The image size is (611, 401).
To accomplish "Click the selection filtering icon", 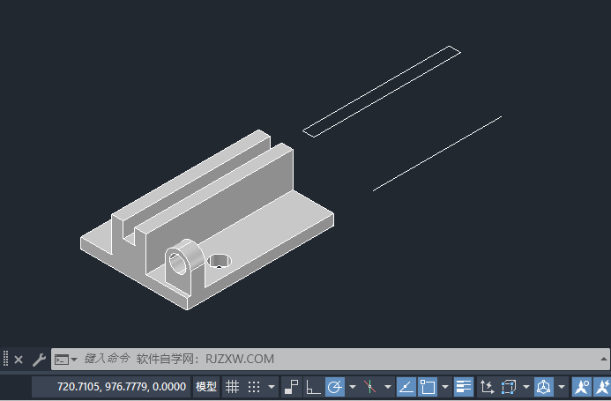I will click(509, 387).
